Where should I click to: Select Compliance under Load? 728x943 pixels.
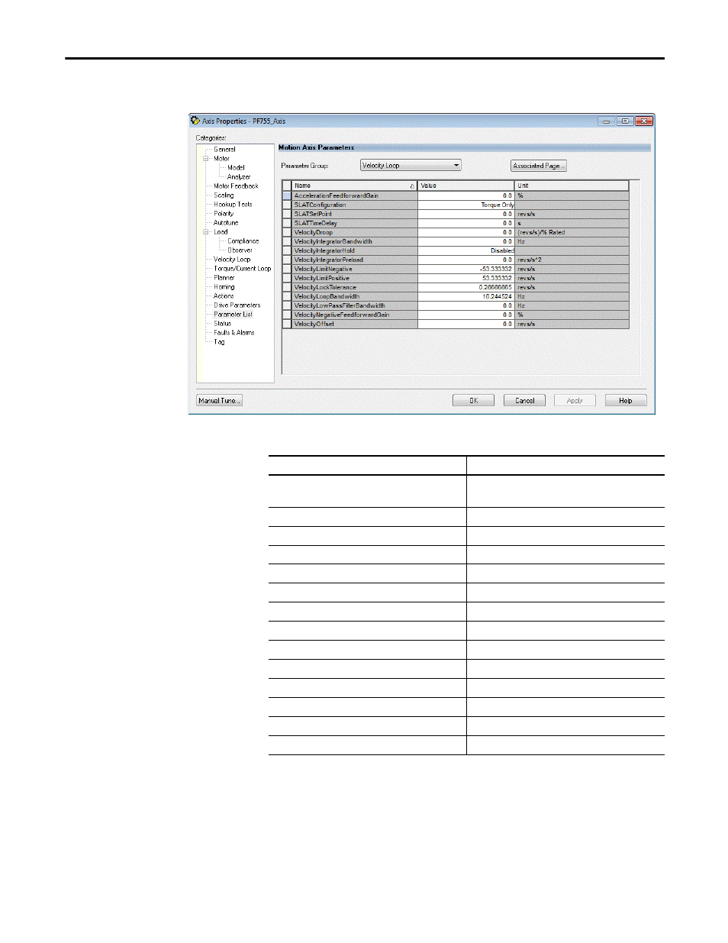click(243, 241)
